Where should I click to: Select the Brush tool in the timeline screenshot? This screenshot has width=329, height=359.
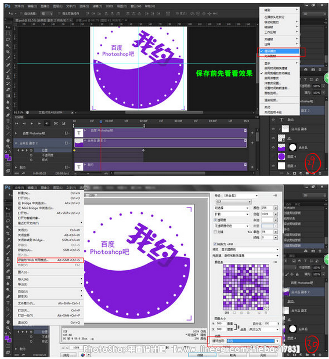point(8,71)
